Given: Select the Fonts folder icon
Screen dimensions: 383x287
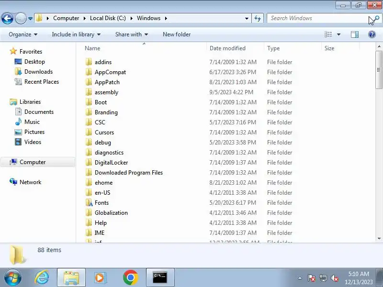Looking at the screenshot, I should [89, 202].
